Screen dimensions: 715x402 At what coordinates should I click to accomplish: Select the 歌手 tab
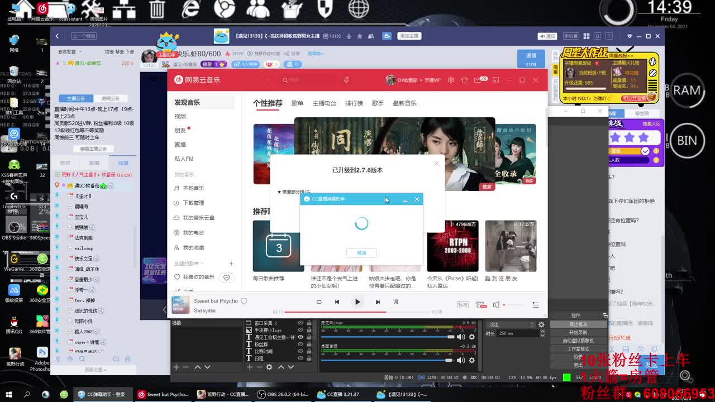click(x=378, y=103)
